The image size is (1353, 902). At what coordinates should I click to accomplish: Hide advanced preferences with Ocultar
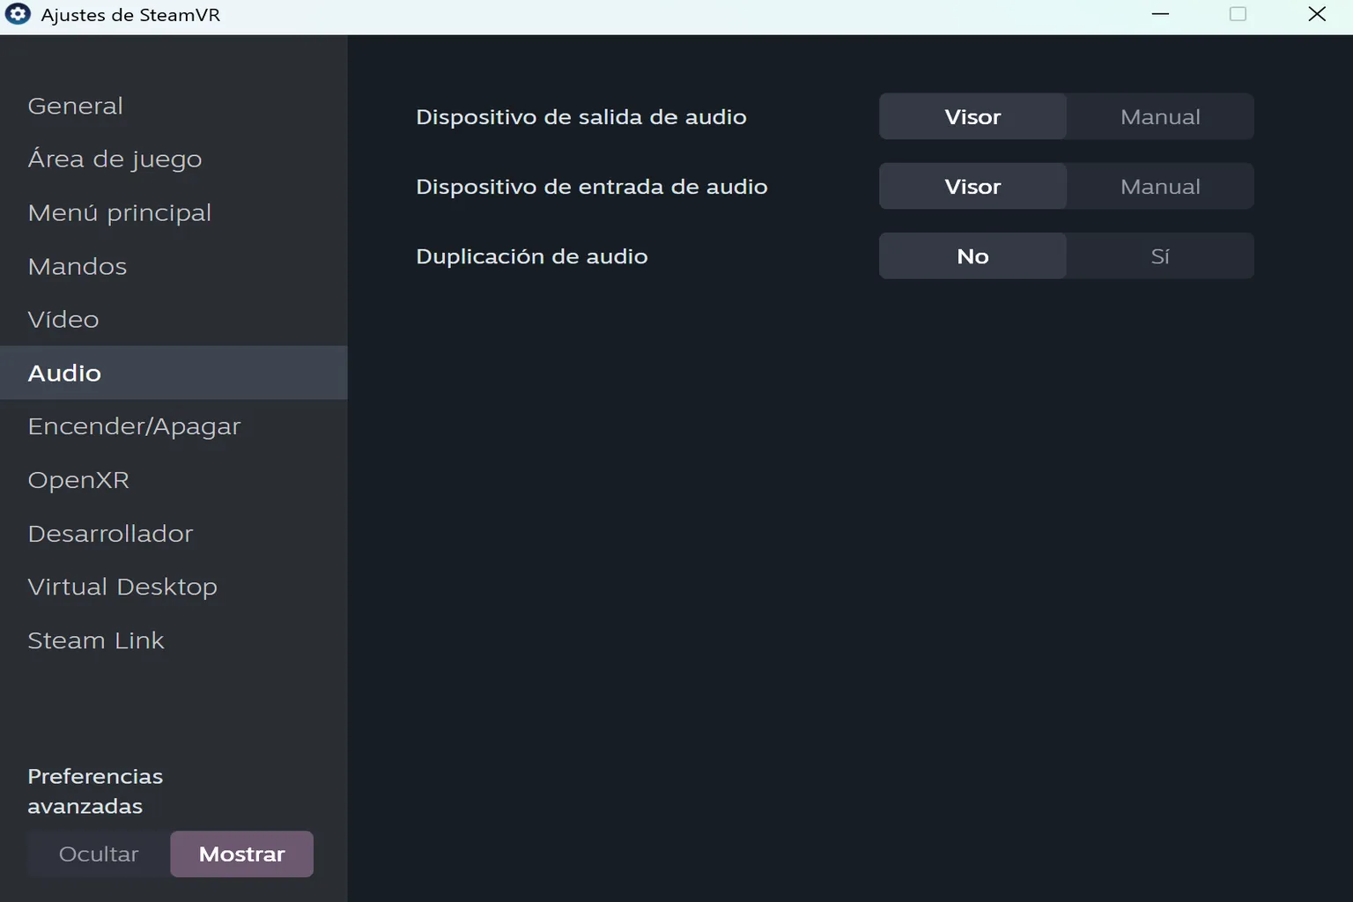[x=99, y=854]
